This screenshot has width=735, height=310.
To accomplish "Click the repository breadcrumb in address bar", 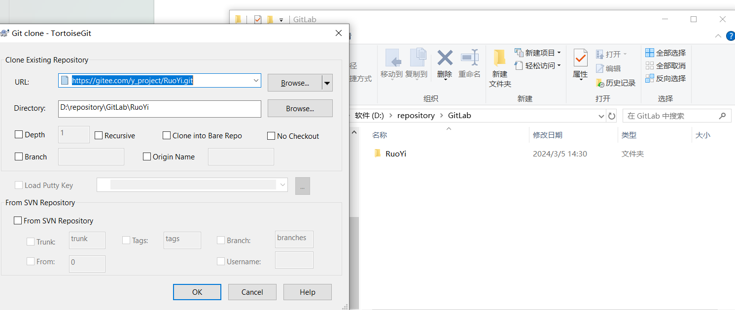I will [416, 116].
